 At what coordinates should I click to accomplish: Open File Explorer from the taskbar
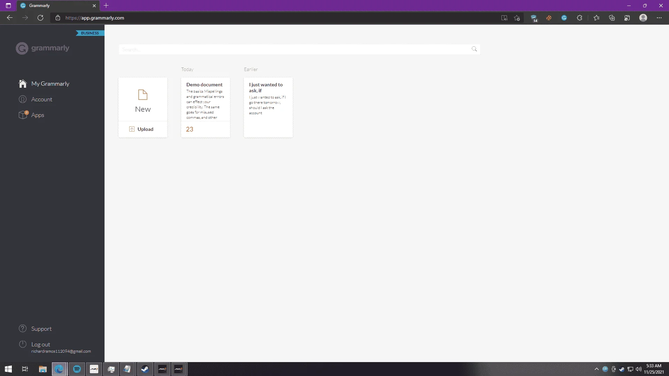click(x=43, y=369)
